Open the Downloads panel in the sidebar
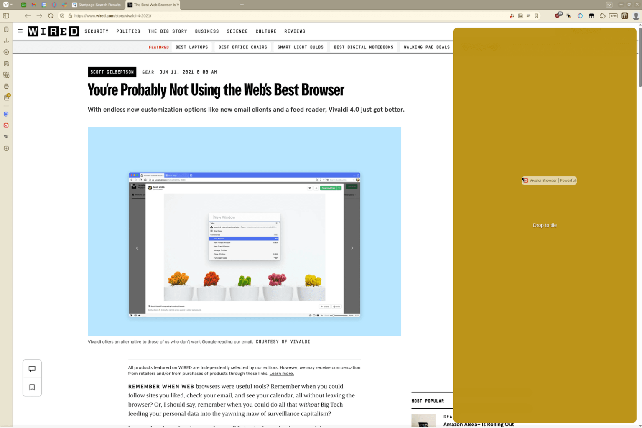 click(x=6, y=41)
